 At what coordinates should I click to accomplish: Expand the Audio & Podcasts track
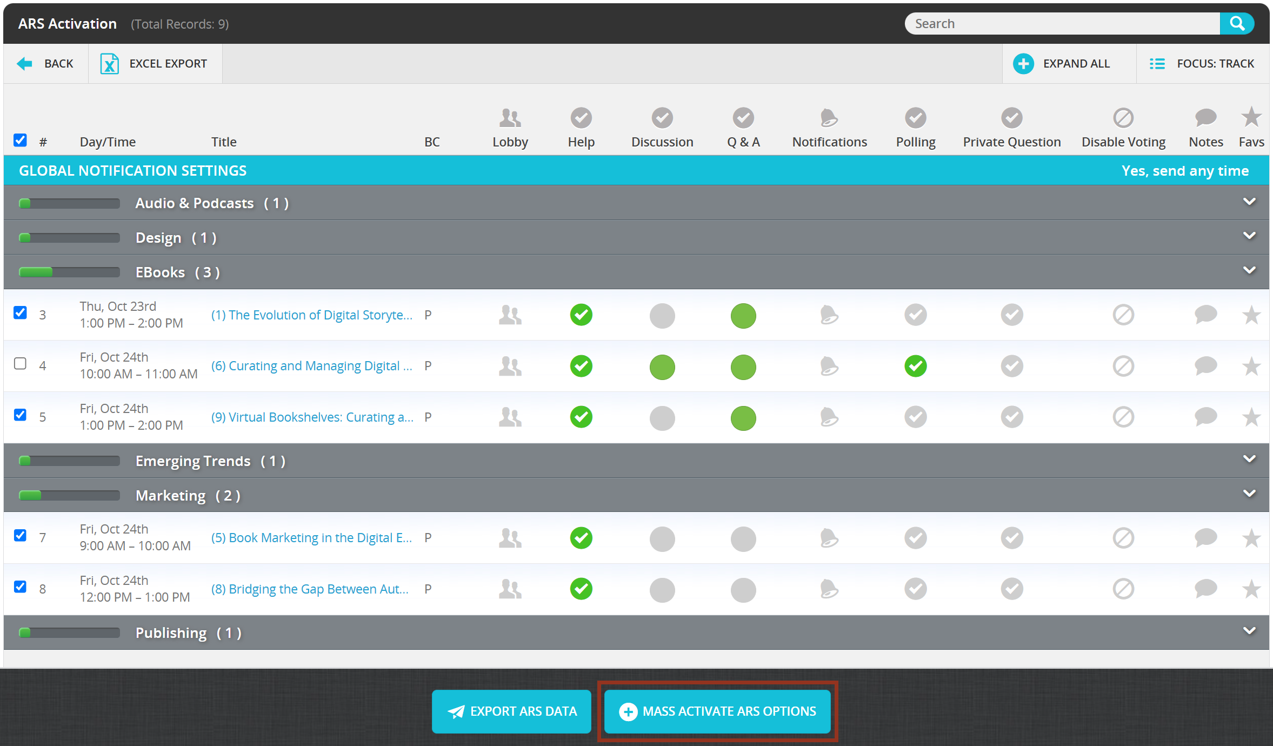coord(1249,202)
